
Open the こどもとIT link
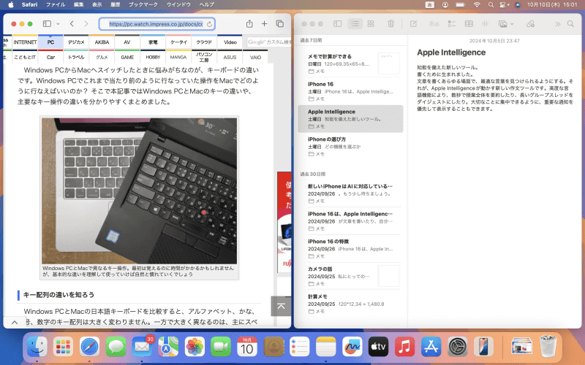[25, 57]
